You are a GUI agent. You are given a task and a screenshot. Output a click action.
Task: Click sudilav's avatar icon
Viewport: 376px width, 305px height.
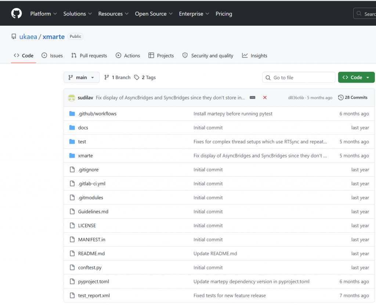(72, 98)
